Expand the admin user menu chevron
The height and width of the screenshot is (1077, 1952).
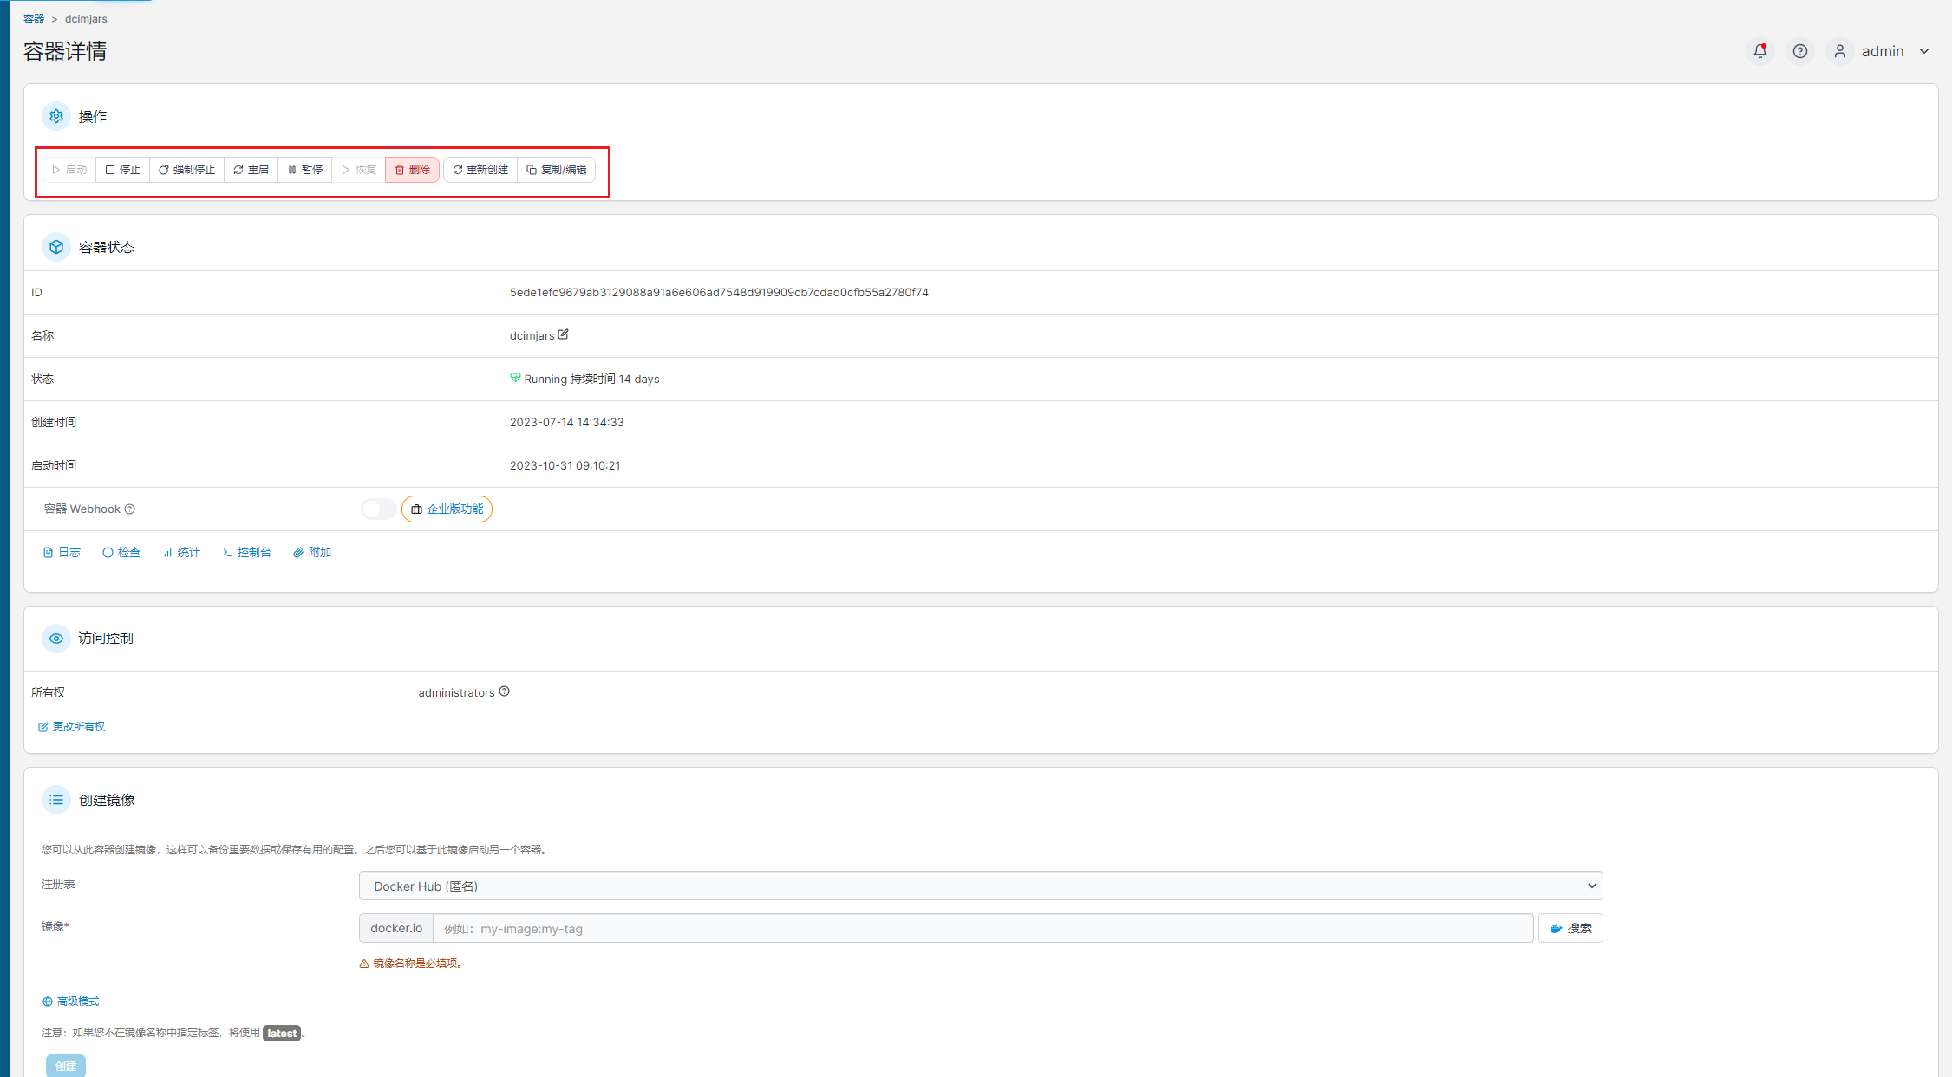(x=1924, y=51)
